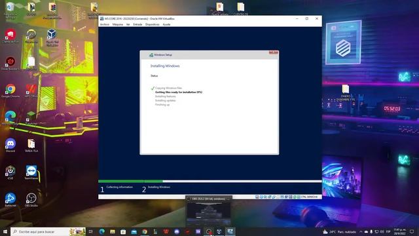
Task: Click the 'Installing features' status line
Action: pos(166,96)
